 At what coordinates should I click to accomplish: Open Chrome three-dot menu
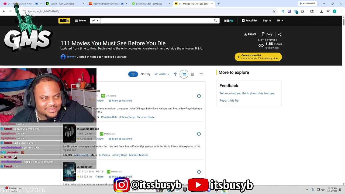pyautogui.click(x=341, y=11)
